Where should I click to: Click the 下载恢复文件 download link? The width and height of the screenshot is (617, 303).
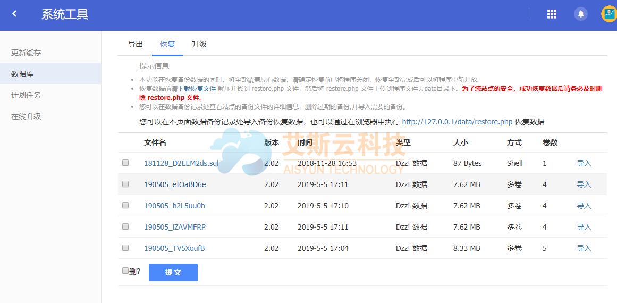197,89
